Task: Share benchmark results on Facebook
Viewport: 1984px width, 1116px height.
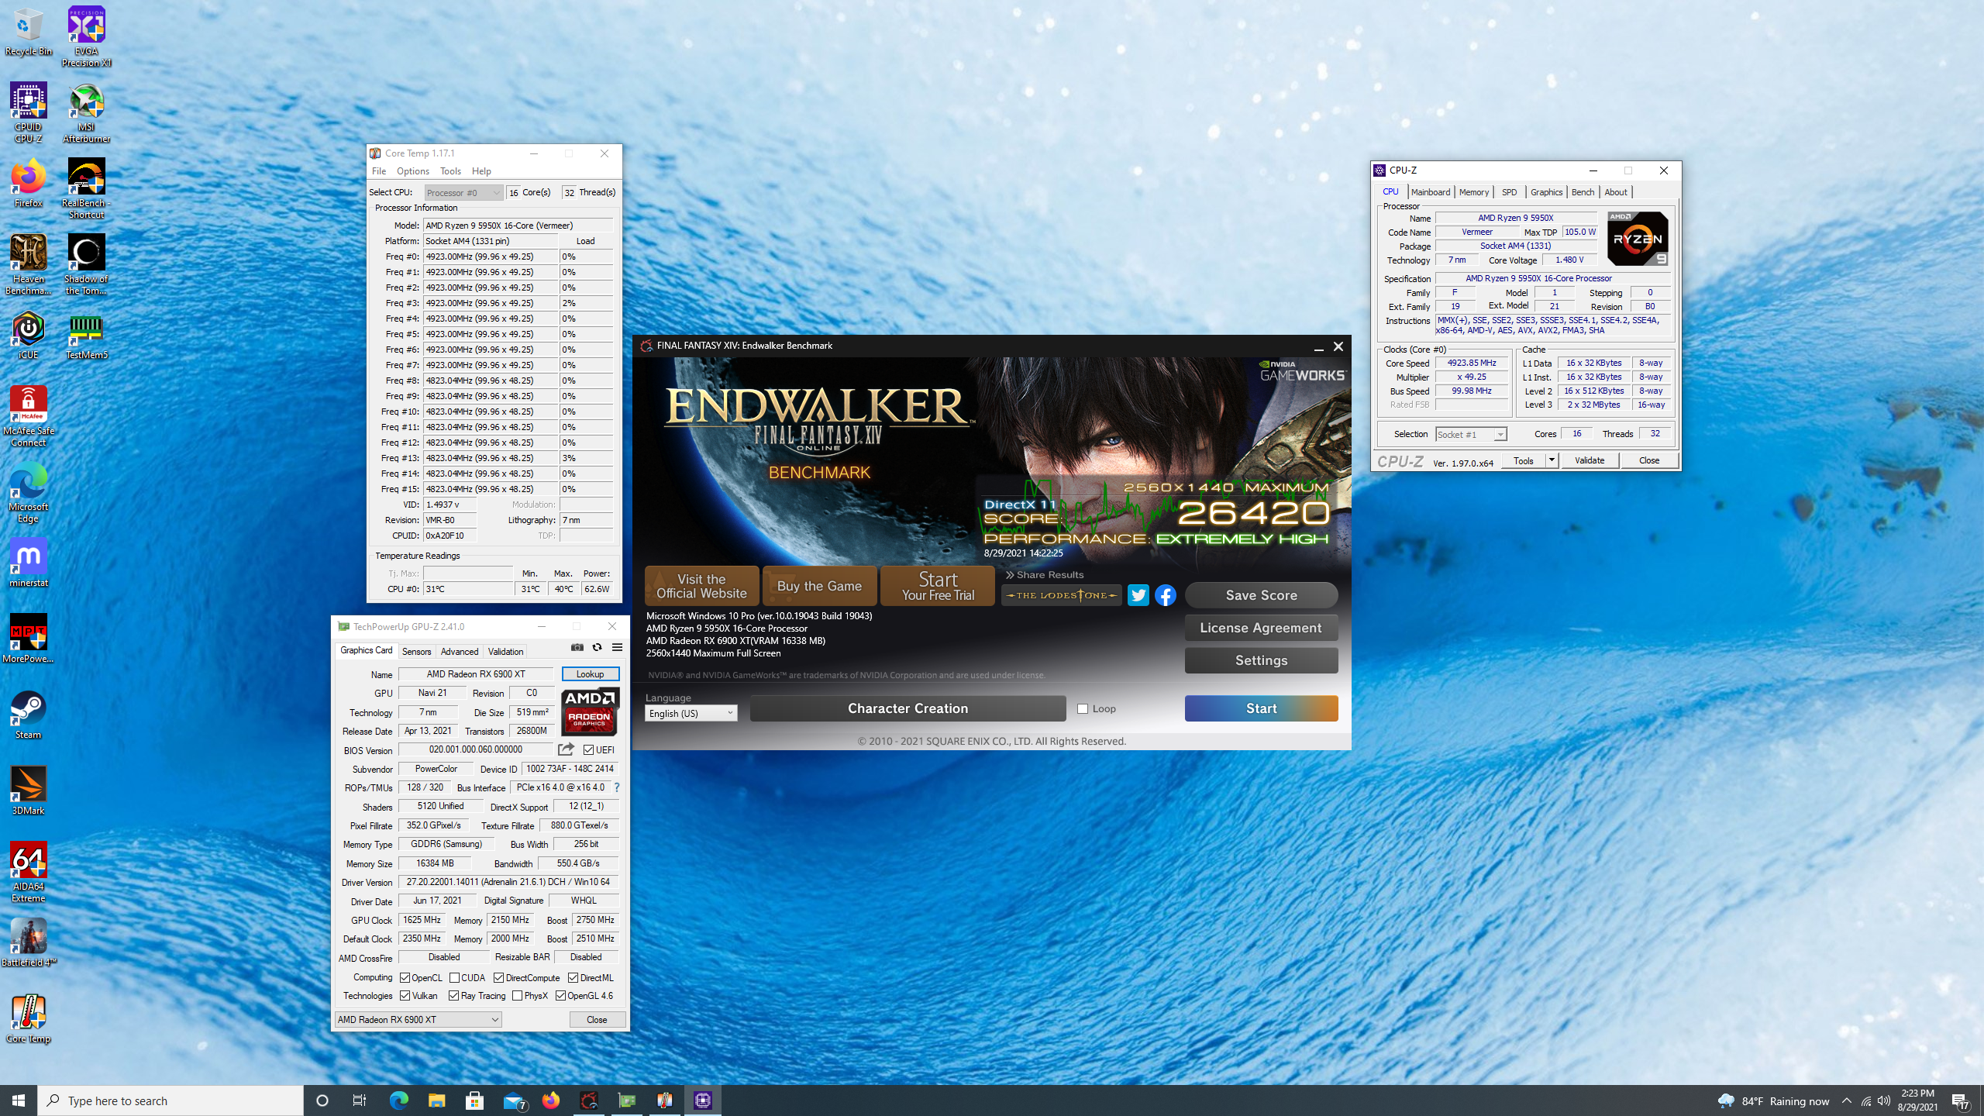Action: 1166,595
